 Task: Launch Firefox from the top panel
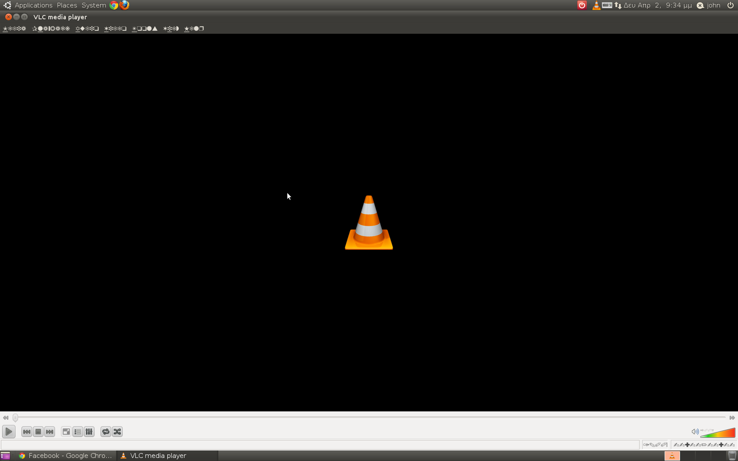tap(125, 5)
